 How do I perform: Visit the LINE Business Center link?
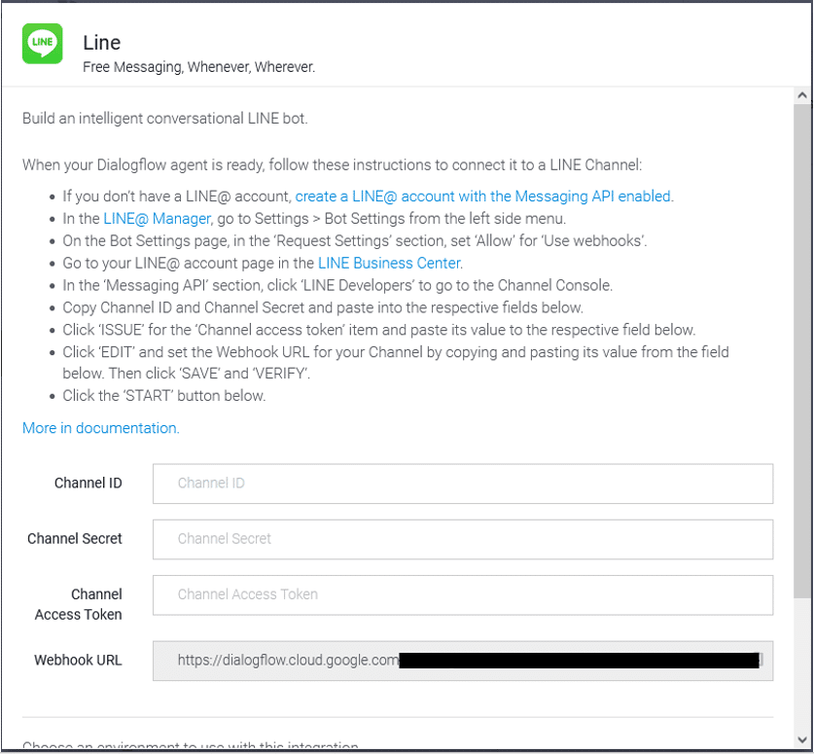click(389, 264)
